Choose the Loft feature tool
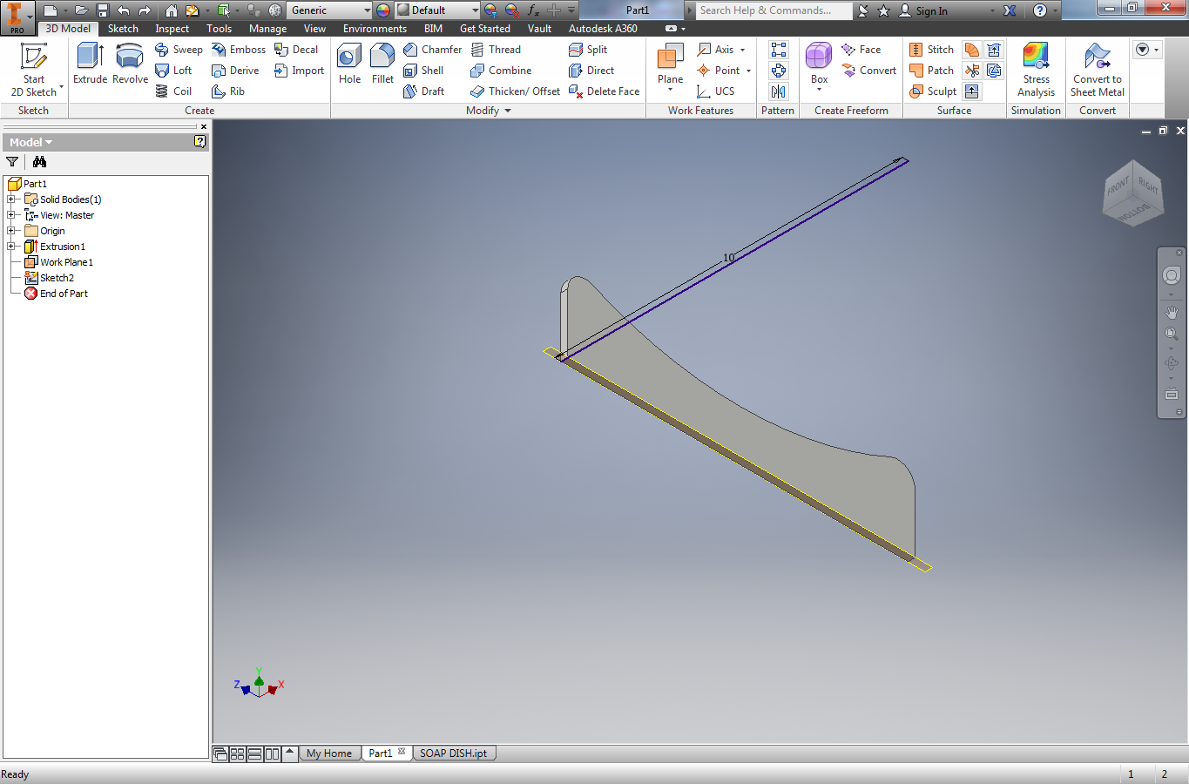Viewport: 1189px width, 784px height. [x=173, y=71]
